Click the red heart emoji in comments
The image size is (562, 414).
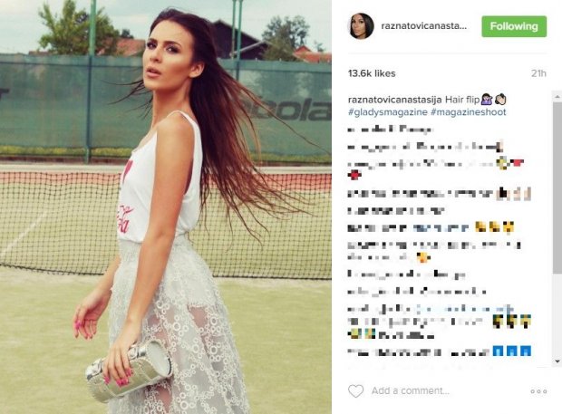354,176
